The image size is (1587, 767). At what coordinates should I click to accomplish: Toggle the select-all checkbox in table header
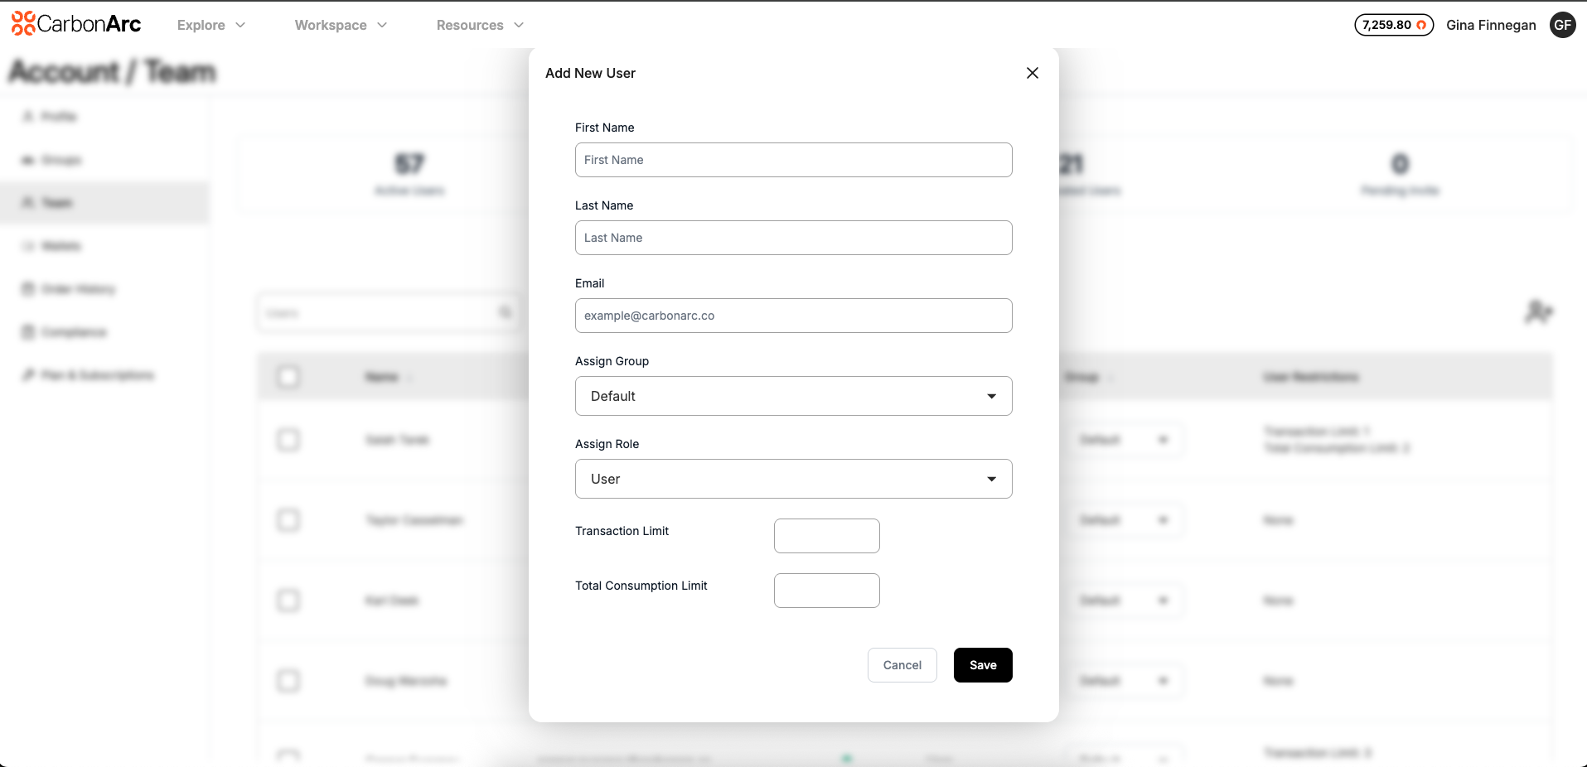click(x=288, y=377)
